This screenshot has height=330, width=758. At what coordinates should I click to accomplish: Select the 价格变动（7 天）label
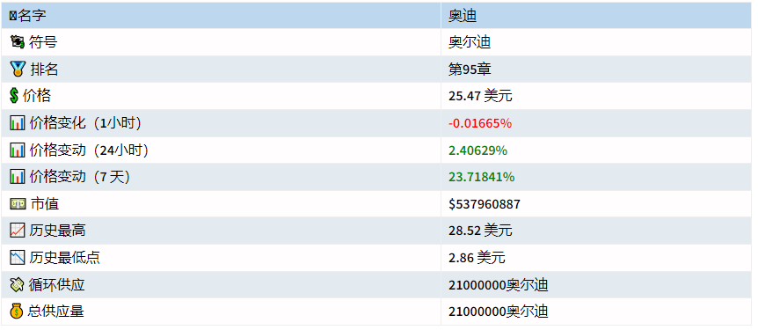80,177
